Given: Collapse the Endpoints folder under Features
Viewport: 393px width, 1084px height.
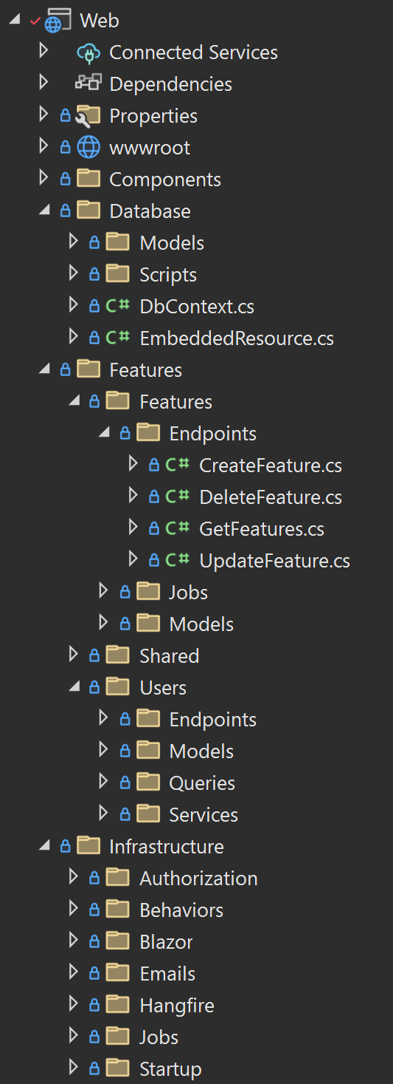Looking at the screenshot, I should pyautogui.click(x=104, y=434).
